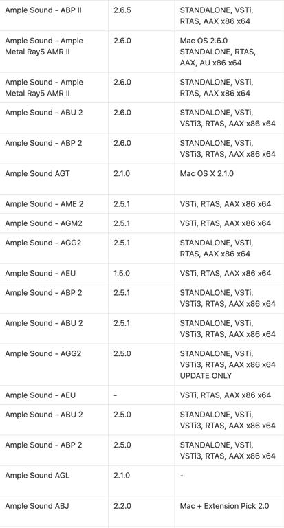Select Ample Sound - AME 2 entry
The width and height of the screenshot is (284, 528).
point(54,204)
